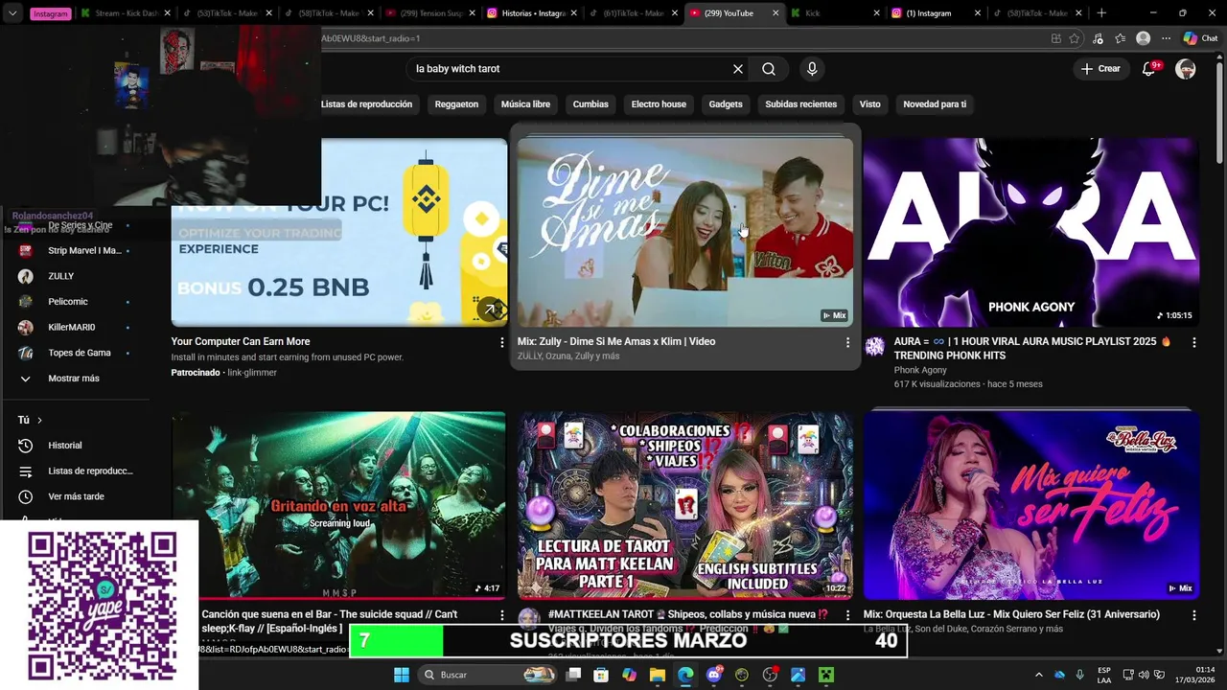Clear the search box text with the X

pyautogui.click(x=738, y=69)
